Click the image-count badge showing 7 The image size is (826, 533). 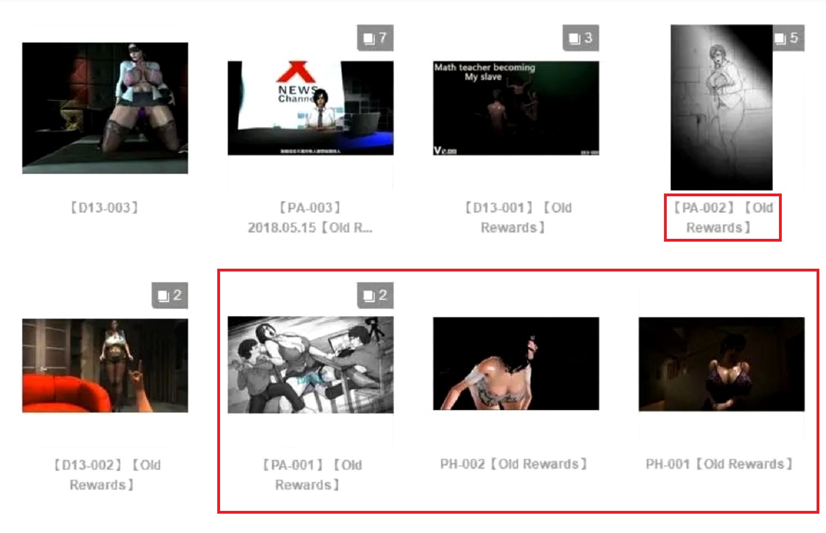[375, 38]
